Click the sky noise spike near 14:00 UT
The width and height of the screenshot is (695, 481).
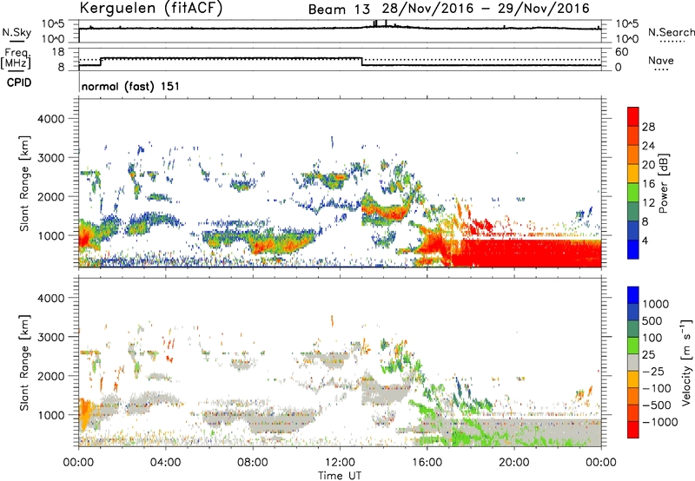386,23
